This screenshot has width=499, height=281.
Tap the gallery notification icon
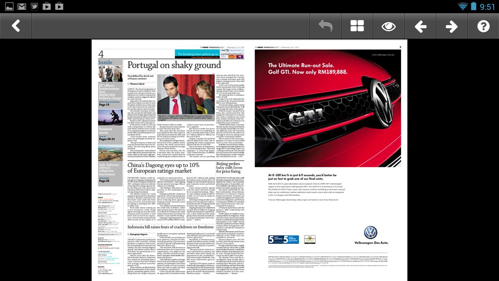(9, 6)
